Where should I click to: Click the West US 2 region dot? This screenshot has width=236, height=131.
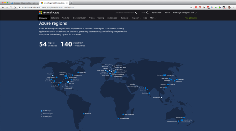(53, 76)
